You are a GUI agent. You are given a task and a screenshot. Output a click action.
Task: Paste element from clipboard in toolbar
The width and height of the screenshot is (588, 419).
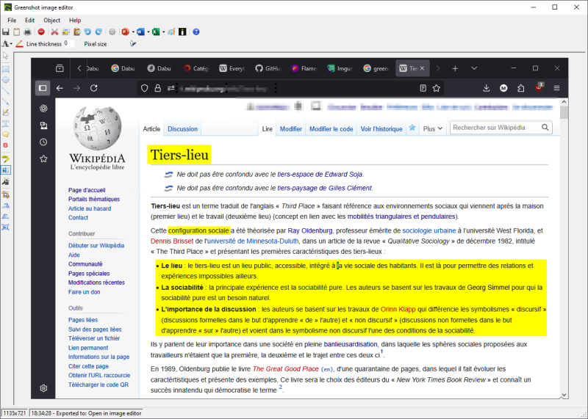77,32
